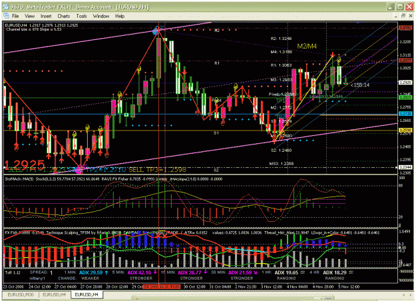
Task: Close the chart child window
Action: [x=411, y=16]
